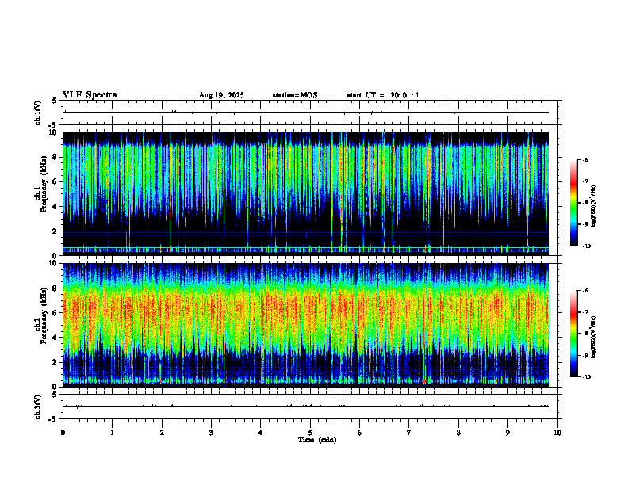This screenshot has height=485, width=628.
Task: Click the "VLF Spectra" plot title
Action: click(90, 95)
